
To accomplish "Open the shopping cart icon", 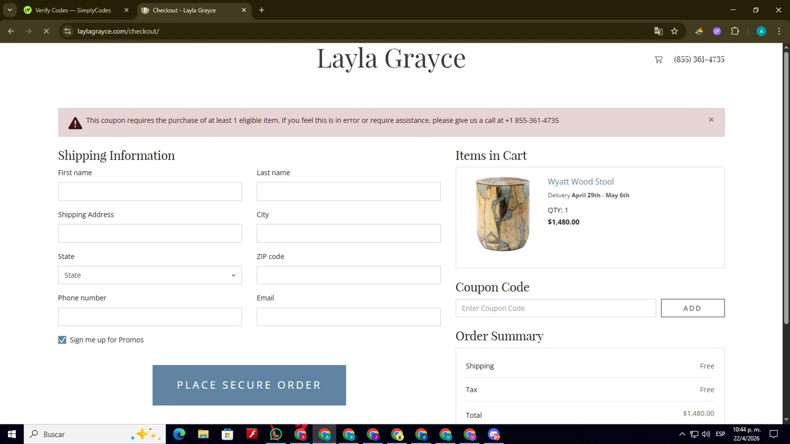I will click(x=658, y=59).
